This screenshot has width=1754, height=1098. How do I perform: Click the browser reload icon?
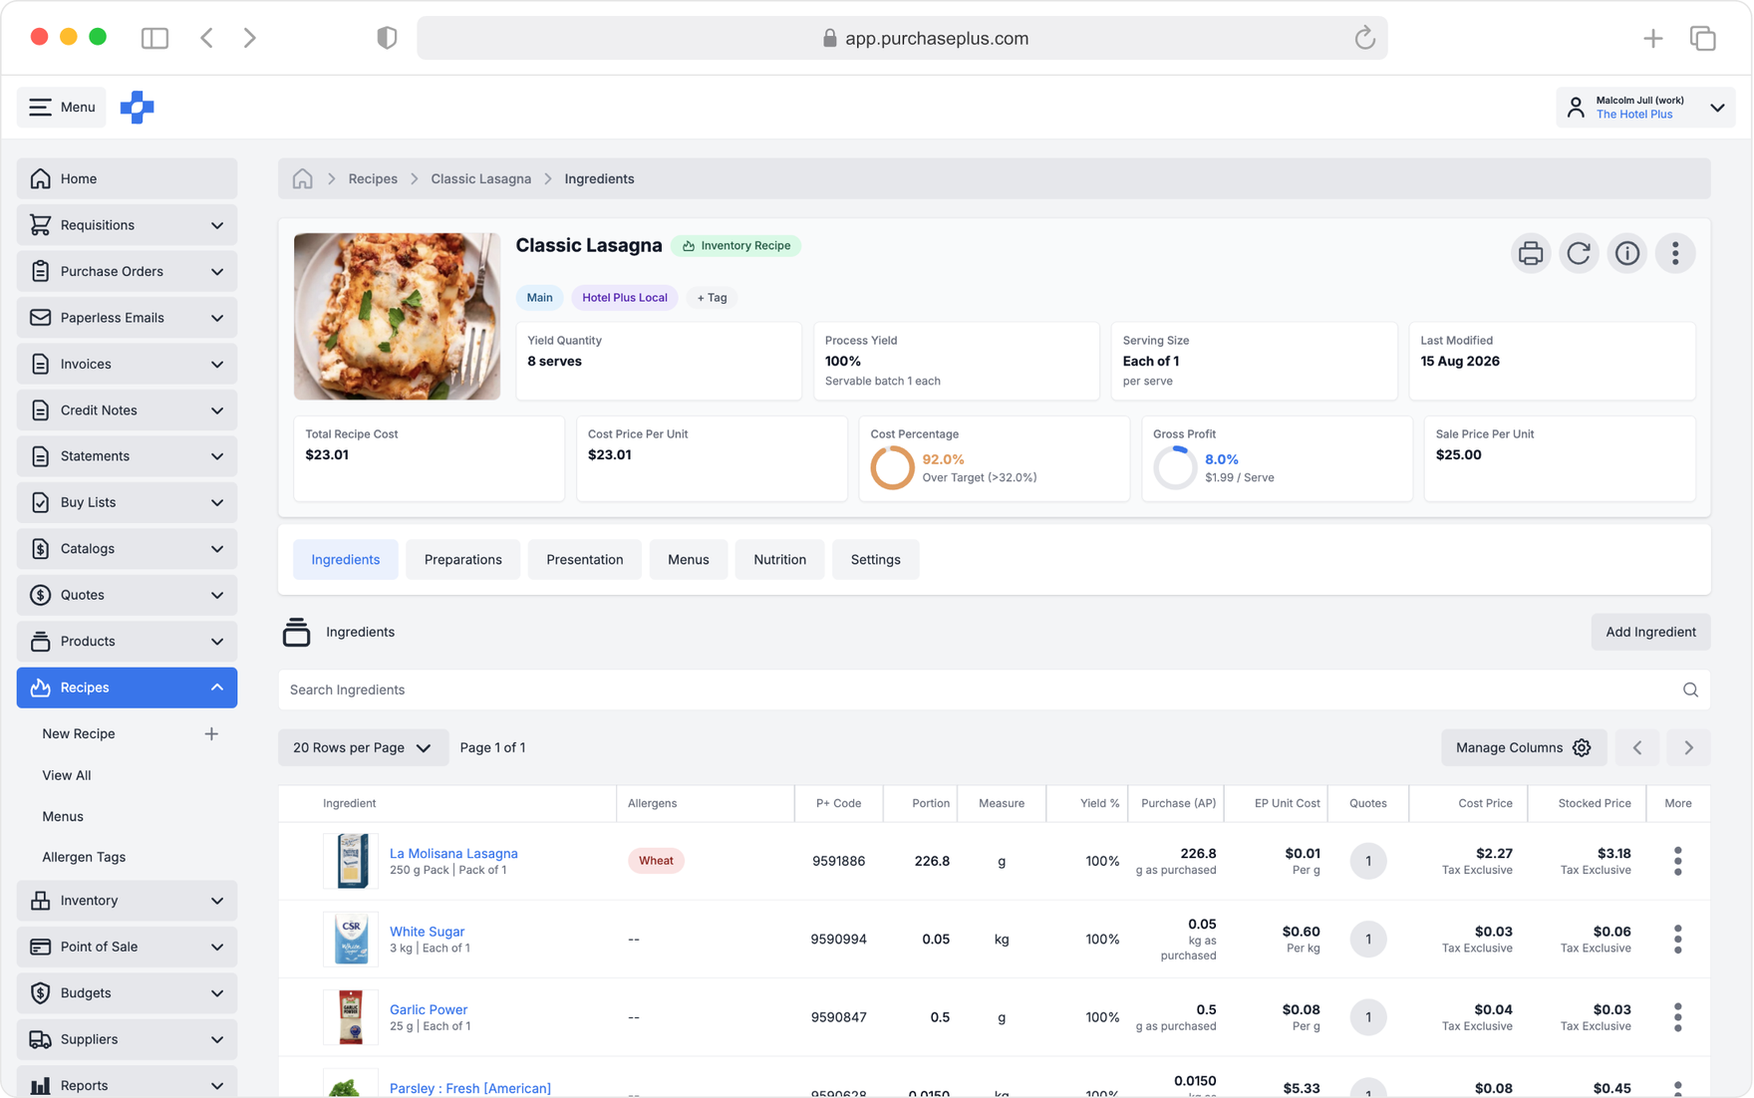pos(1364,38)
